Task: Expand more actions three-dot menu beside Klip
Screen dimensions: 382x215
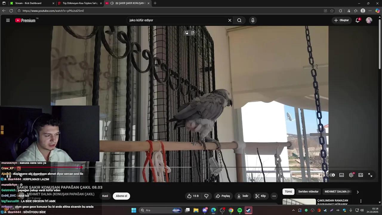Action: click(x=274, y=196)
